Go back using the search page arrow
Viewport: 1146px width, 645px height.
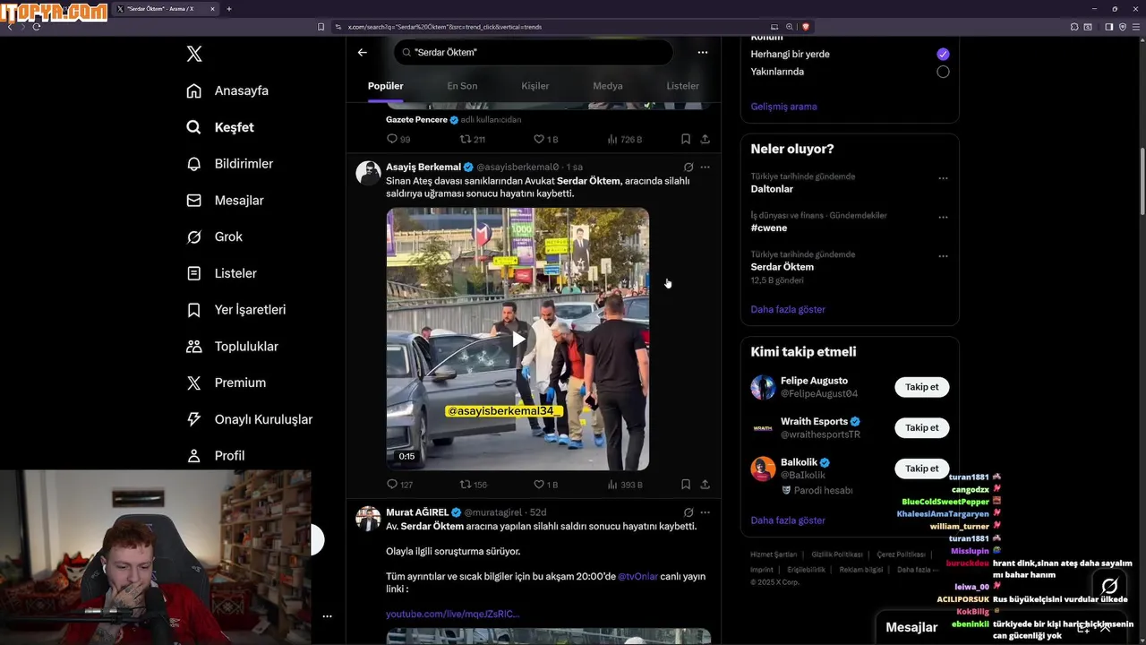pos(363,52)
